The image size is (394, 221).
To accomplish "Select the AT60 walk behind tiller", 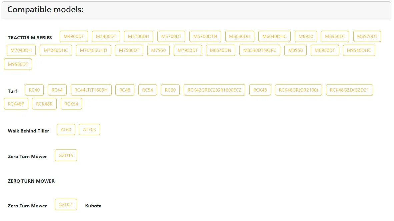I will (x=66, y=130).
